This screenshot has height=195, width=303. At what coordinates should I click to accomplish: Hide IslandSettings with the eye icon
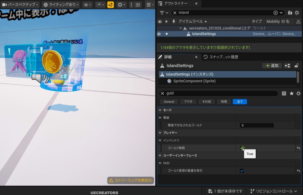click(x=159, y=34)
